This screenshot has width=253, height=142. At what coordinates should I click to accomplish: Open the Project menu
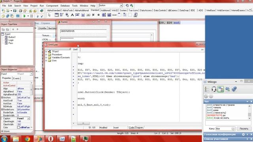34,6
